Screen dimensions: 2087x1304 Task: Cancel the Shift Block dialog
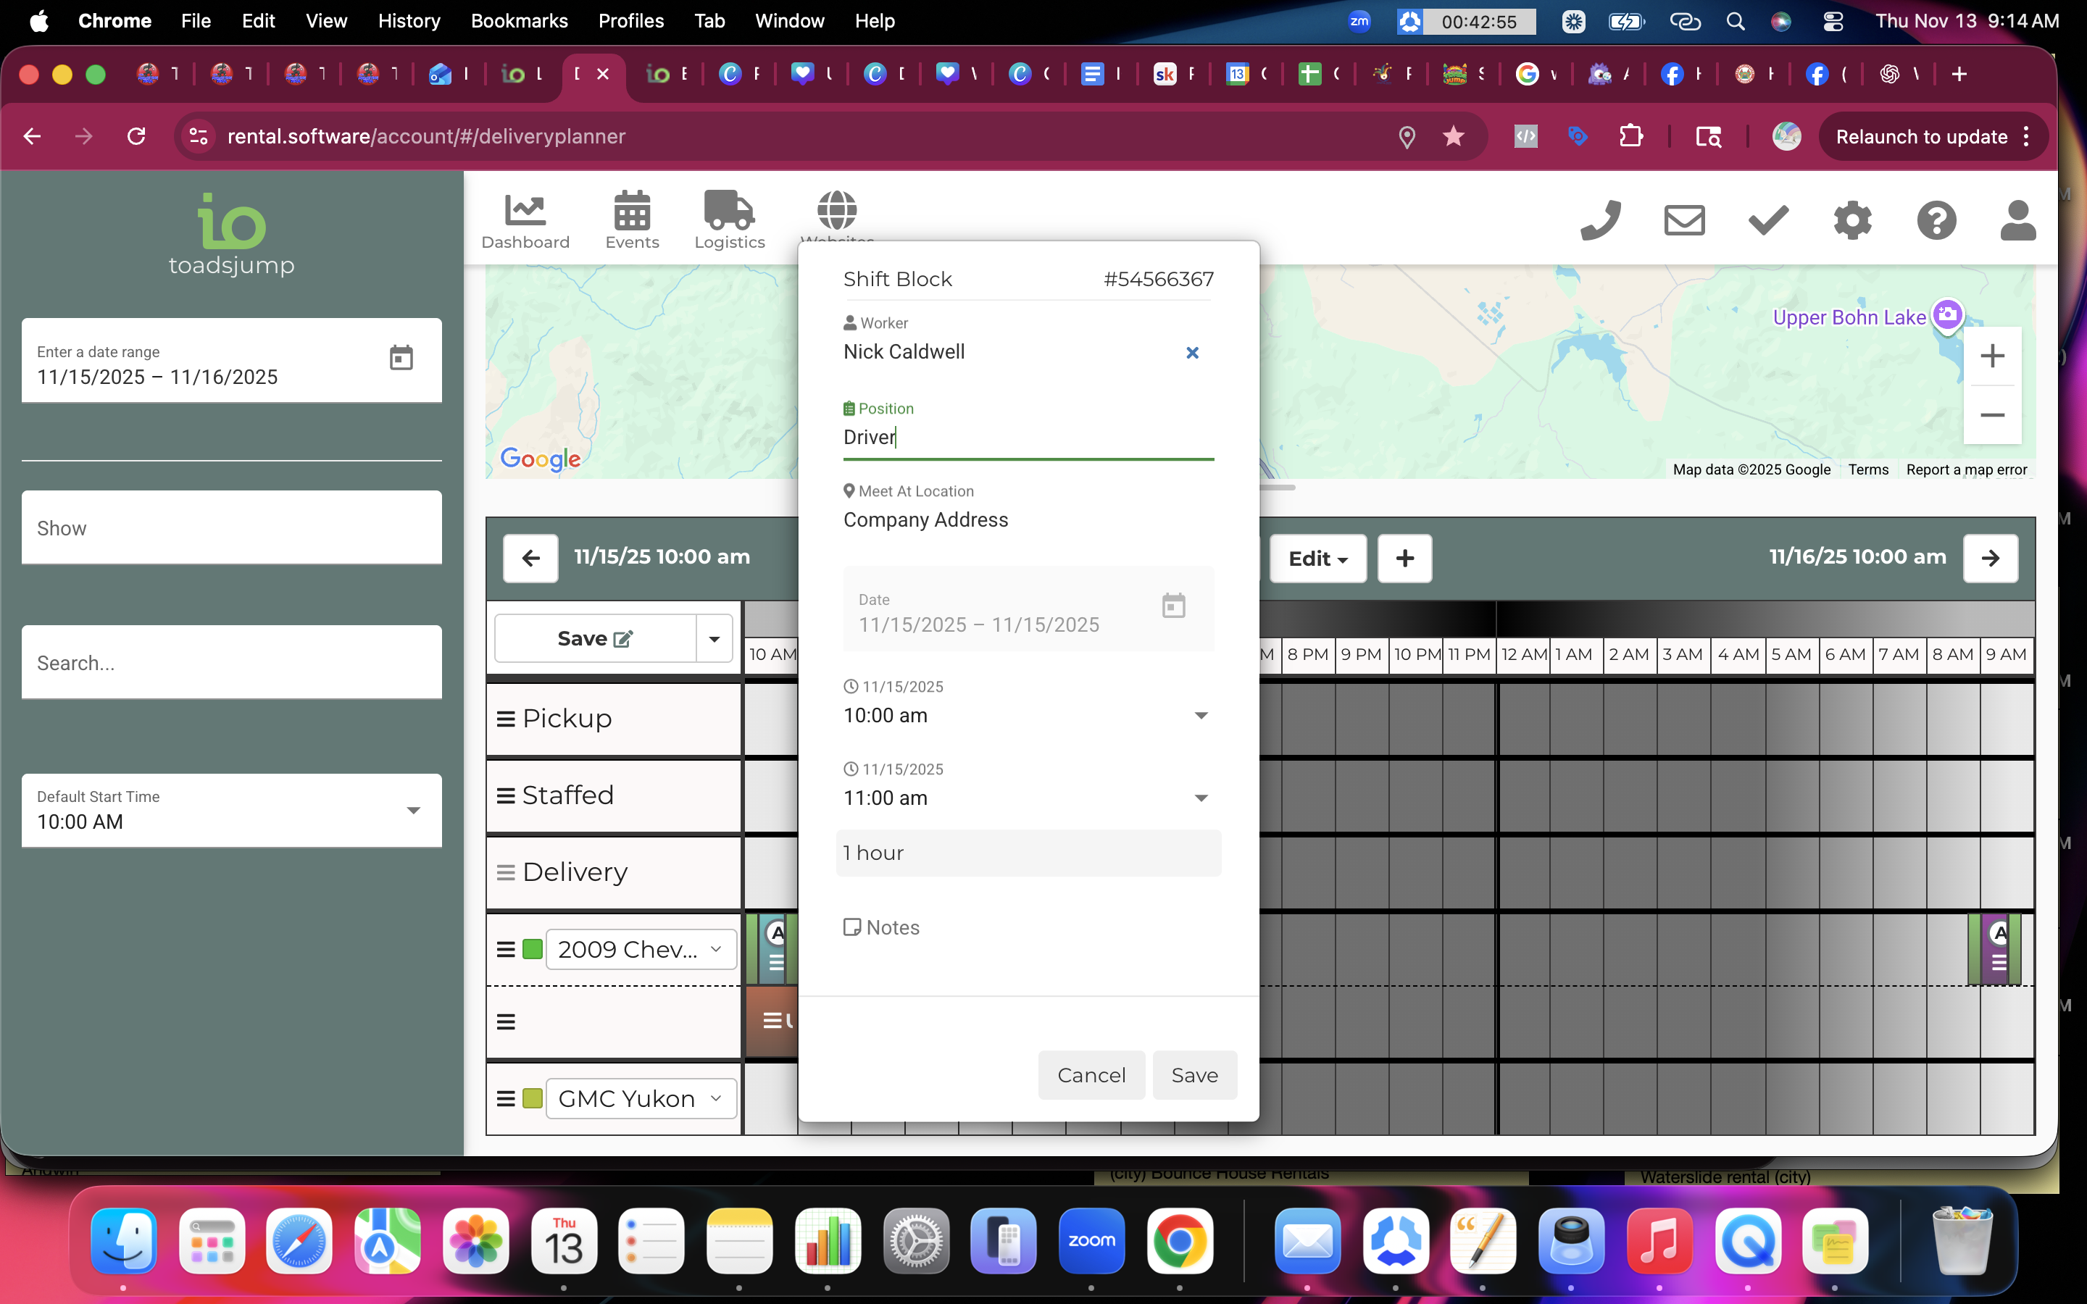pos(1091,1074)
